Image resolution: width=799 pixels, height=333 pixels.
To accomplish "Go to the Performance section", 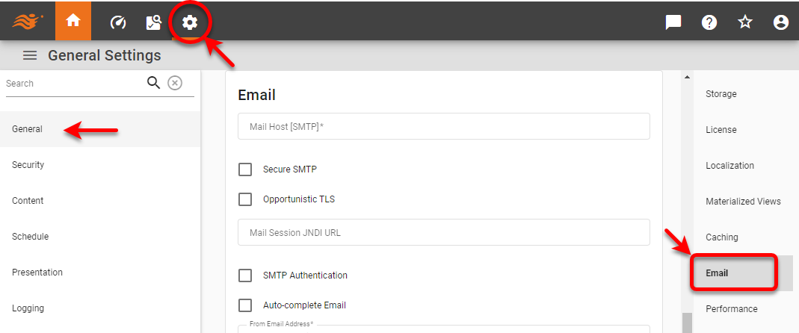I will click(732, 309).
